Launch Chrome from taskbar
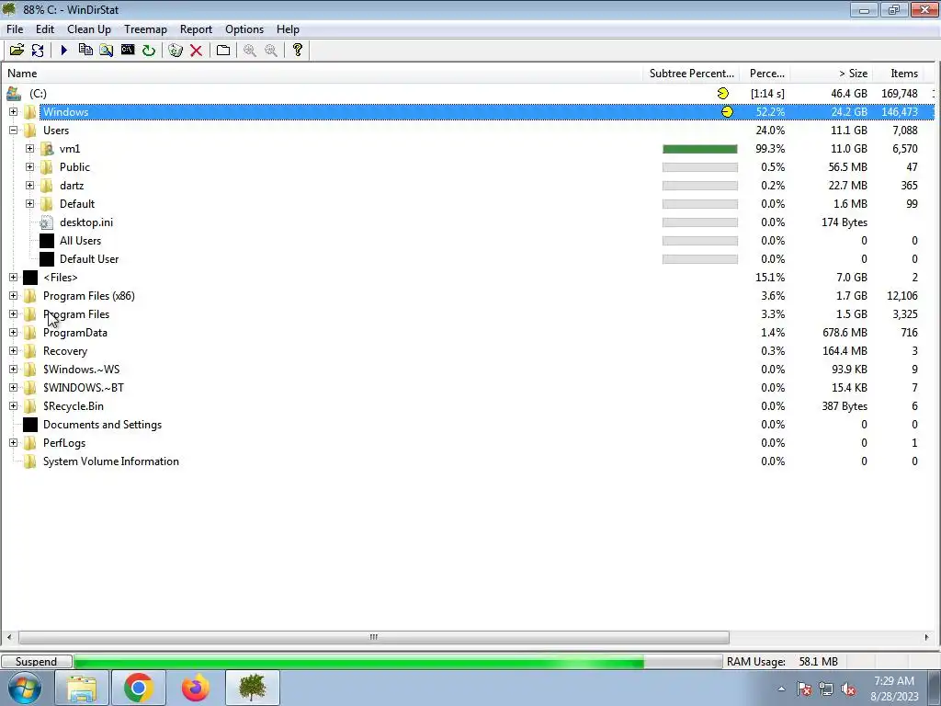 [x=139, y=688]
